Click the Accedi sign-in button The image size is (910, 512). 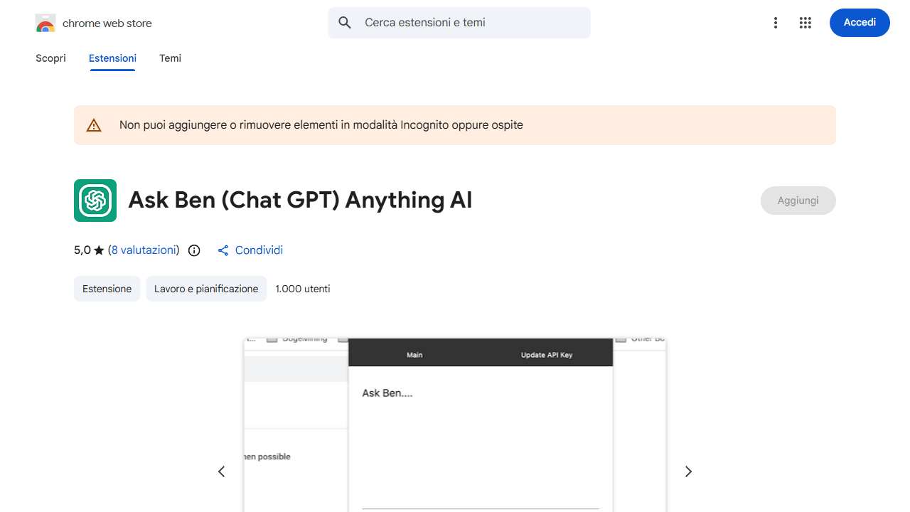click(860, 22)
